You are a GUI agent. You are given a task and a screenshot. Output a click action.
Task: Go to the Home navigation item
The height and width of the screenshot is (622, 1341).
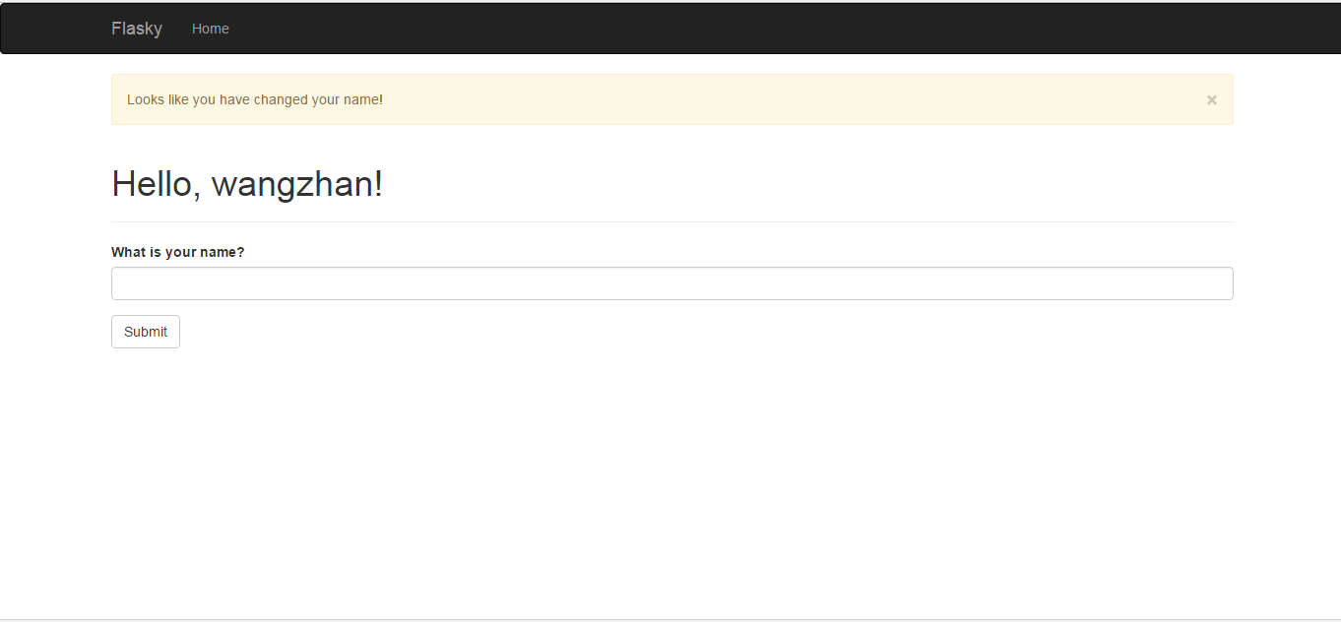[210, 29]
